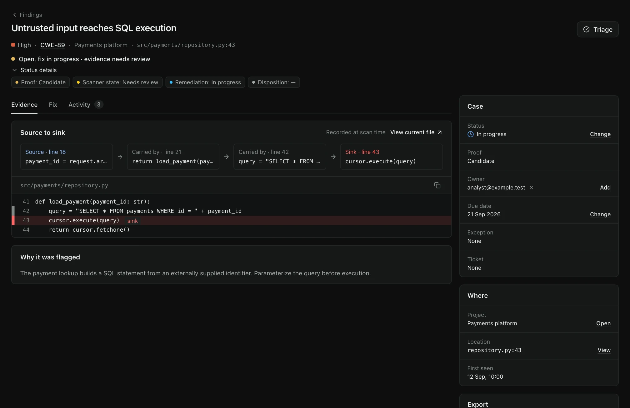Viewport: 630px width, 408px height.
Task: Copy the repository.py code snippet
Action: 437,185
